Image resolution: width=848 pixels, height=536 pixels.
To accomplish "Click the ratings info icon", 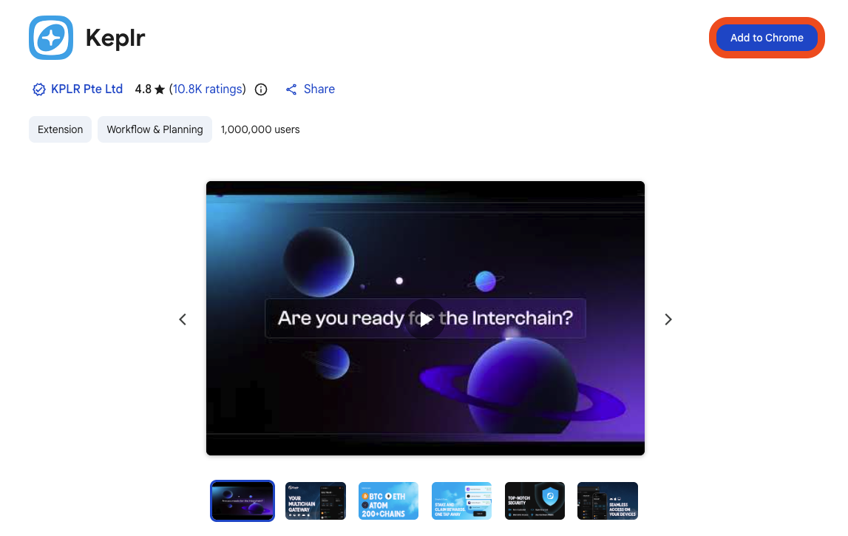I will 261,89.
